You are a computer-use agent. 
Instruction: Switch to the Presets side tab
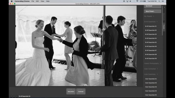[x=164, y=27]
